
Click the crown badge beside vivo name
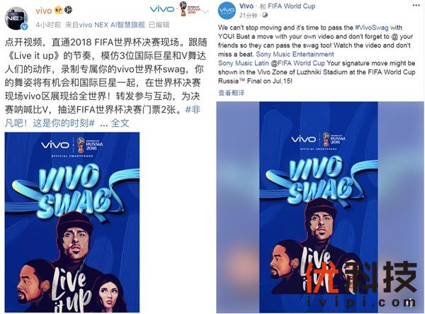click(59, 11)
